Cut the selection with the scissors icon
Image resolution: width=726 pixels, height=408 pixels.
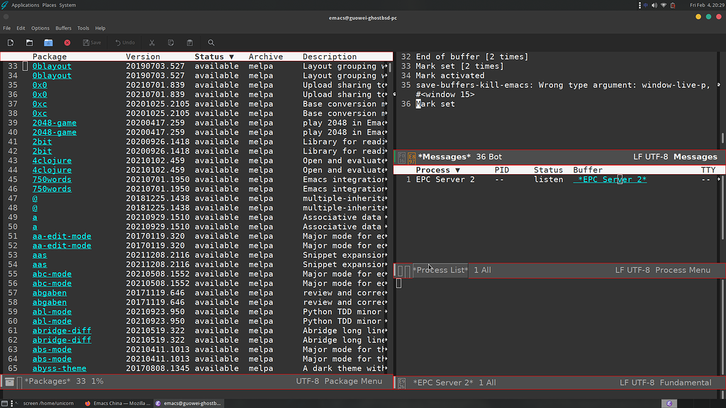pos(151,42)
